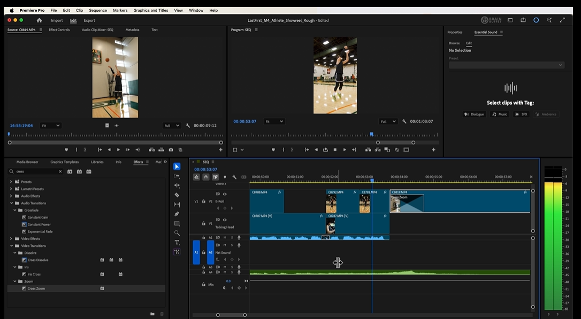The height and width of the screenshot is (319, 581).
Task: Solo the A2 audio track
Action: click(x=232, y=244)
